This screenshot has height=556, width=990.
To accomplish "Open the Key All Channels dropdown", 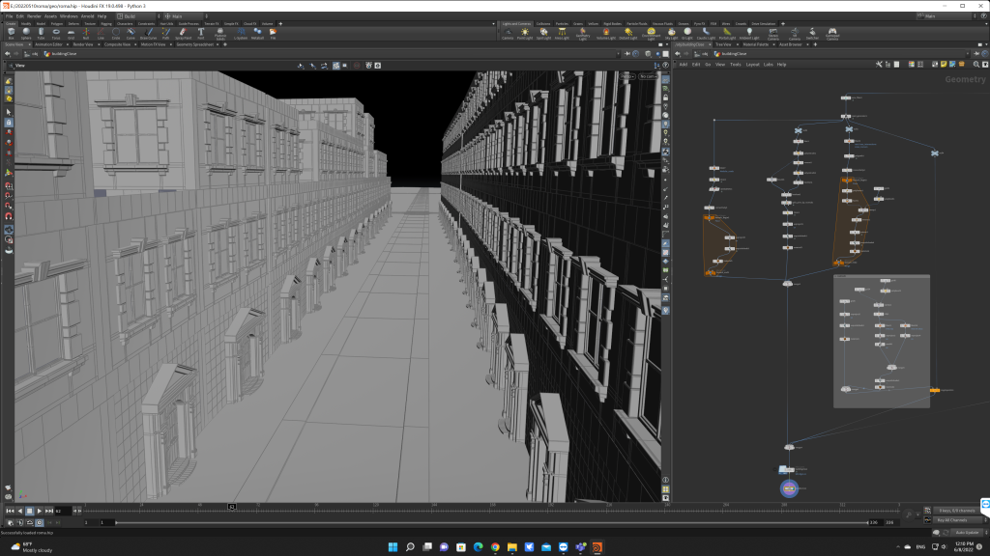I will click(x=952, y=520).
